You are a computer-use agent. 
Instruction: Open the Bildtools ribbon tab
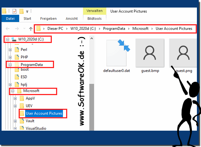(94, 19)
